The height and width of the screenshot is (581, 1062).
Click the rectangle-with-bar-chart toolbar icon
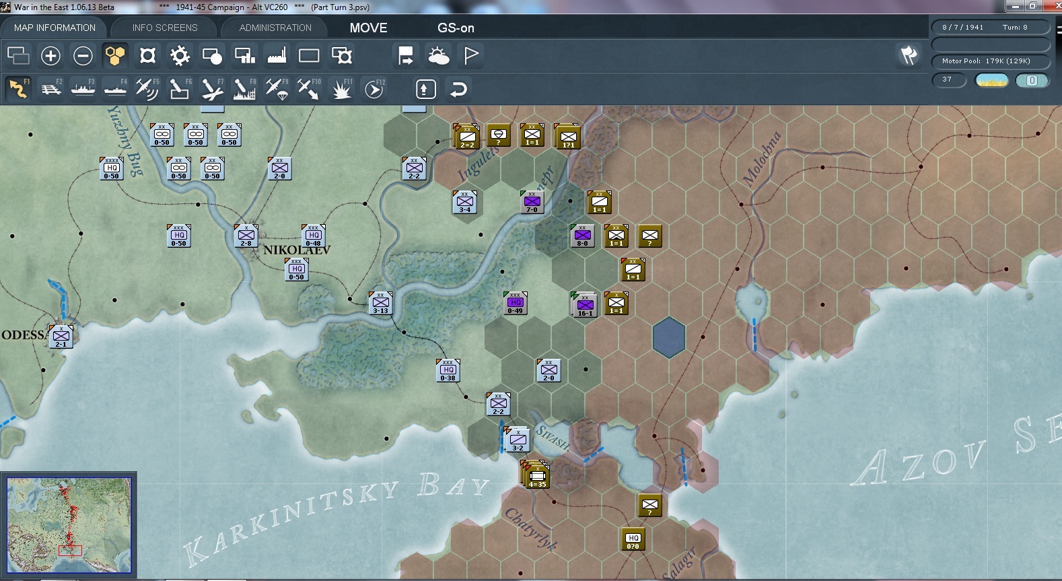[x=244, y=56]
